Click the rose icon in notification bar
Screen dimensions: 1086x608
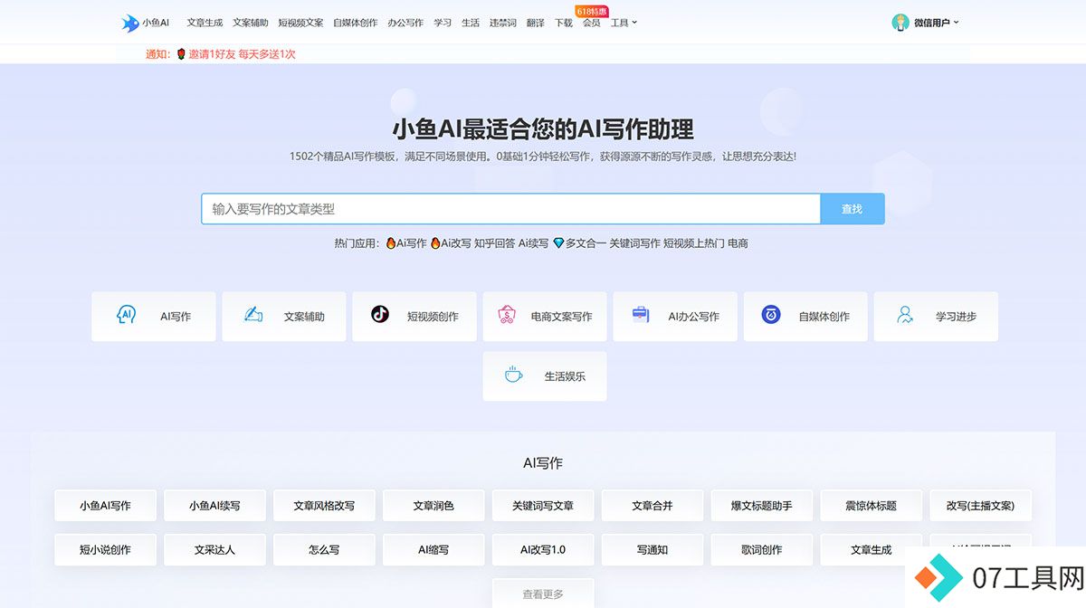(x=181, y=54)
